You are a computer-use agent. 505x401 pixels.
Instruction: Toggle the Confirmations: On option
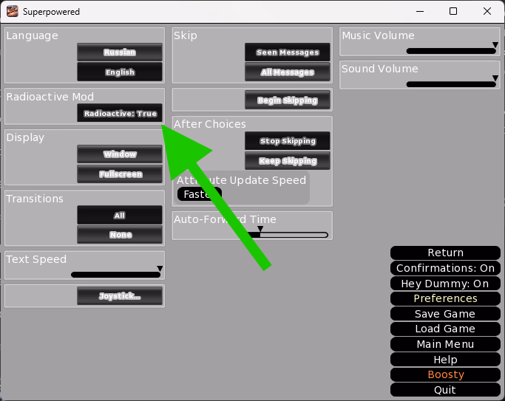[445, 268]
